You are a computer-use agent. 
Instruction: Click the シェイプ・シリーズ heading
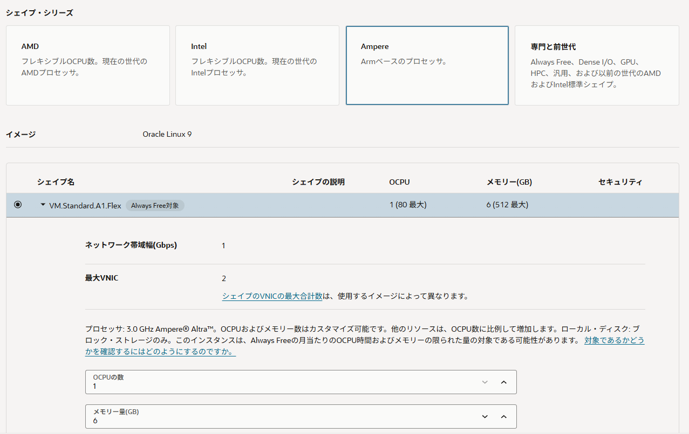tap(39, 12)
